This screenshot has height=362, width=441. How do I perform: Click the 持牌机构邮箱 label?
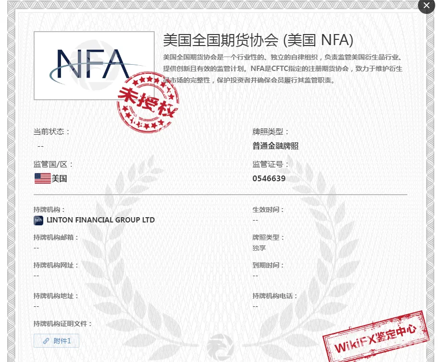(56, 237)
